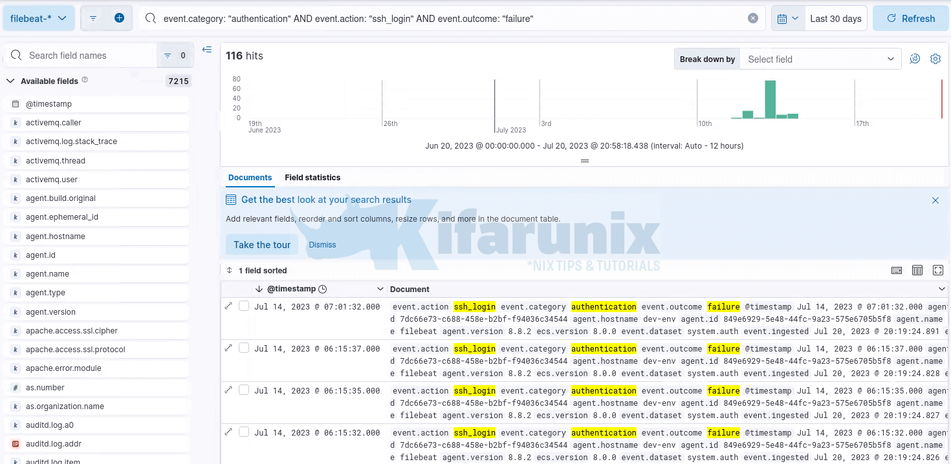Click the Search field names input

pyautogui.click(x=87, y=56)
